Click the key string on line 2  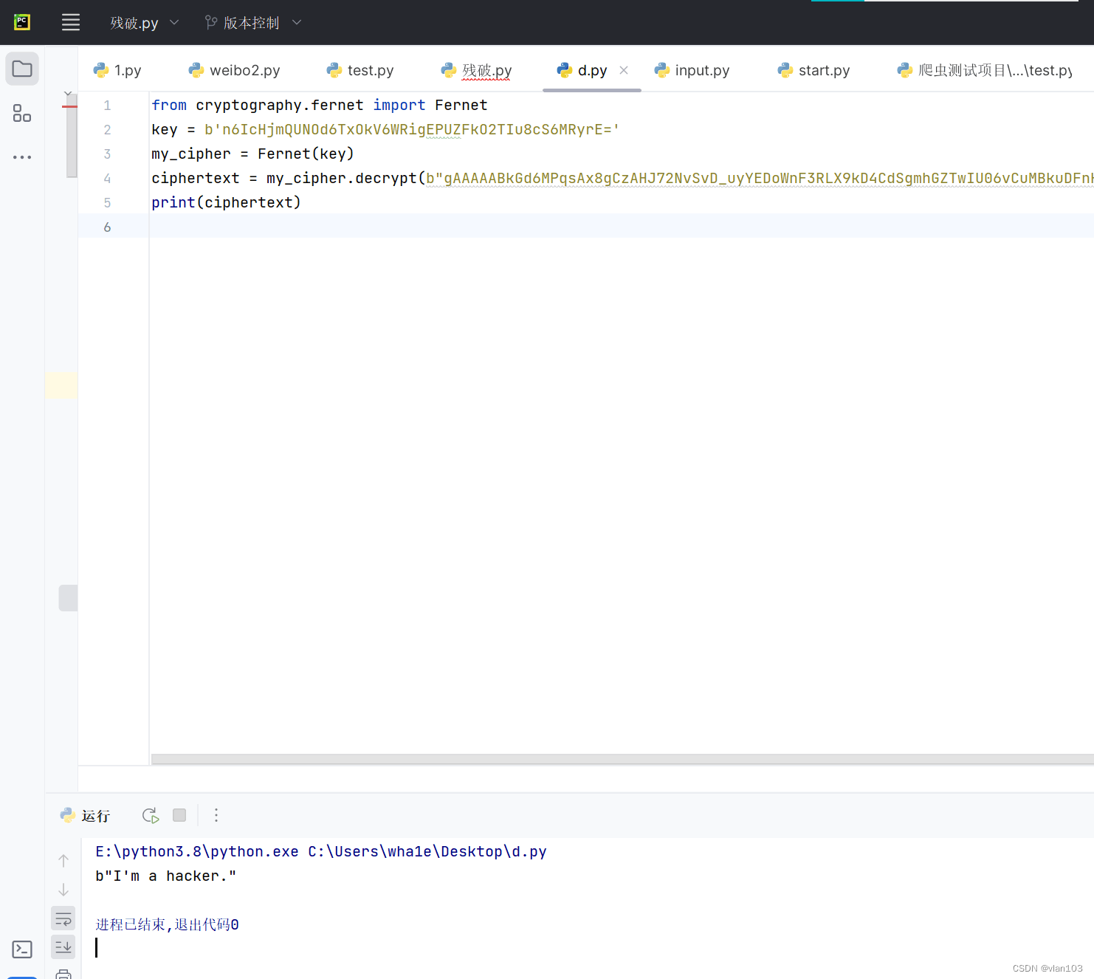click(412, 129)
